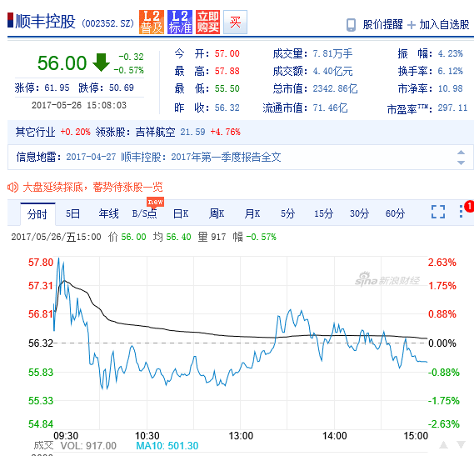Switch to the 日K chart tab
The image size is (474, 456).
pos(181,214)
